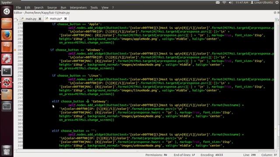
Task: Place cursor on 'Linux' condition line
Action: point(77,75)
